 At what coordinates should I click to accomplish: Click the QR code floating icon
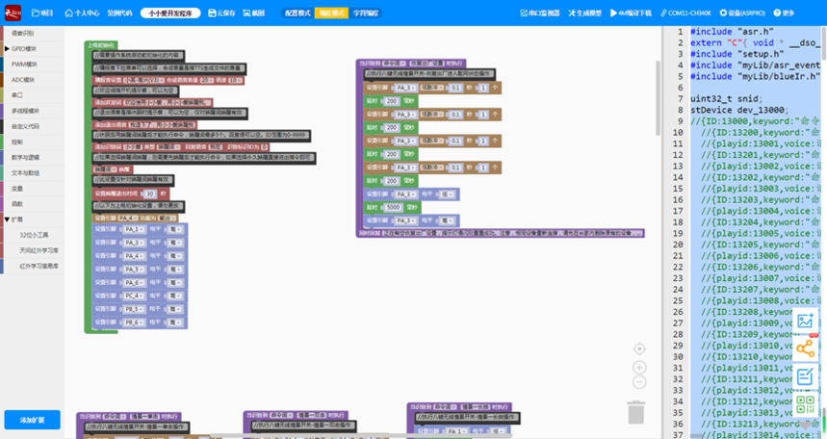[806, 404]
